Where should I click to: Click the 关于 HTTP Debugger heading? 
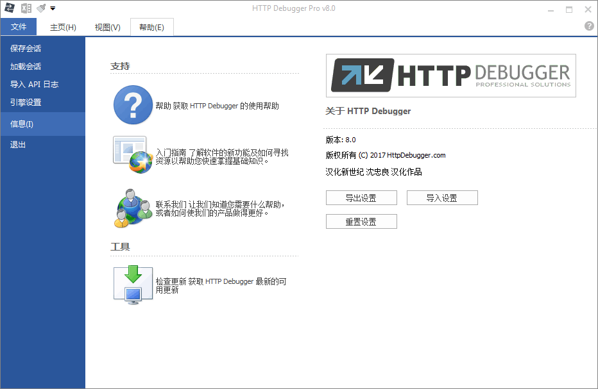point(368,112)
